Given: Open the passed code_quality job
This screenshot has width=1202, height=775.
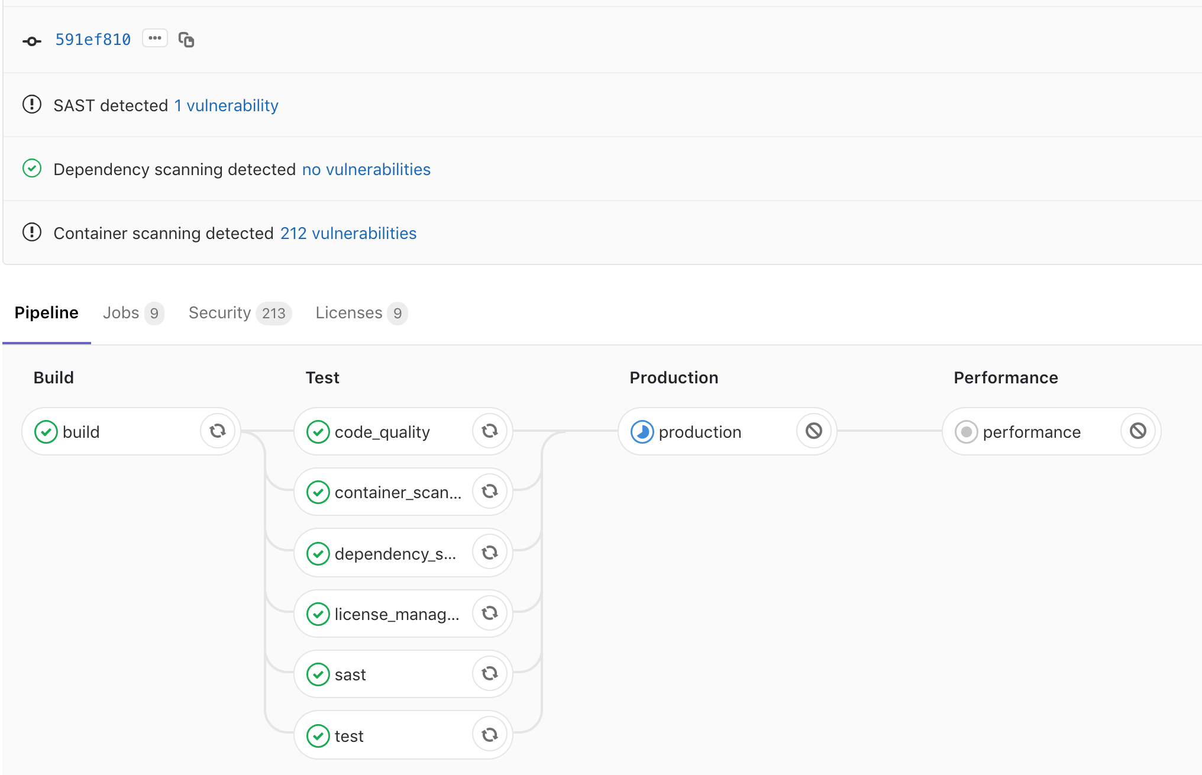Looking at the screenshot, I should [382, 431].
